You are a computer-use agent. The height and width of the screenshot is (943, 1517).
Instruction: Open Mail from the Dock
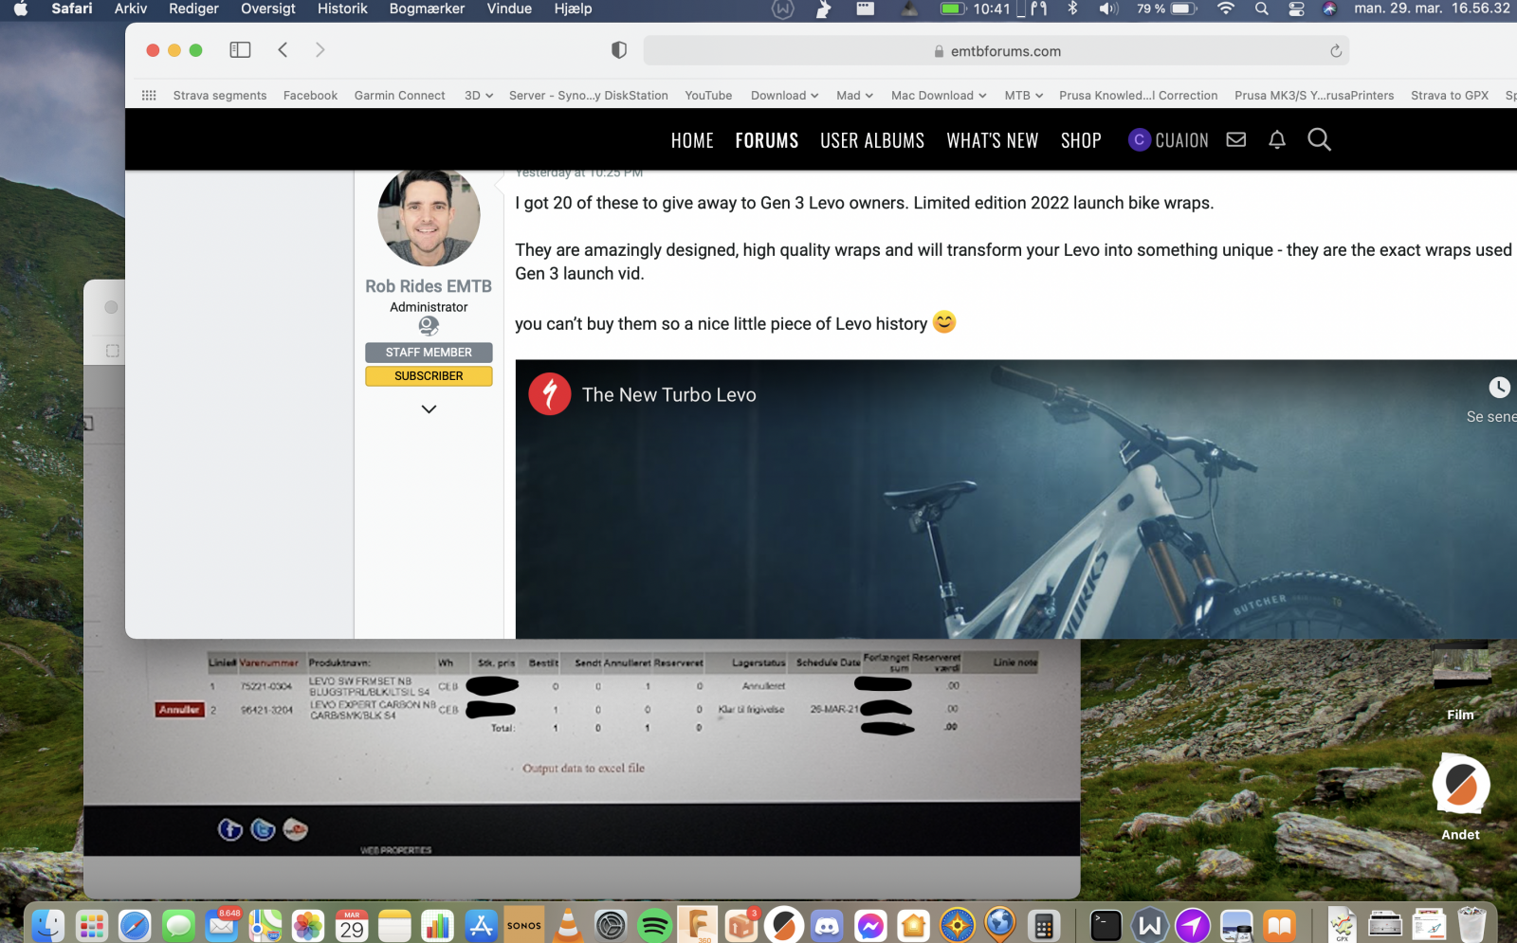pos(222,925)
